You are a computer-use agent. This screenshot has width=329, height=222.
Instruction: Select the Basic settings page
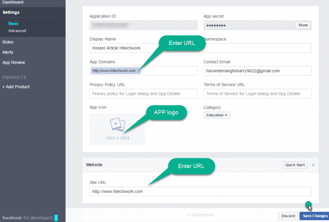13,23
